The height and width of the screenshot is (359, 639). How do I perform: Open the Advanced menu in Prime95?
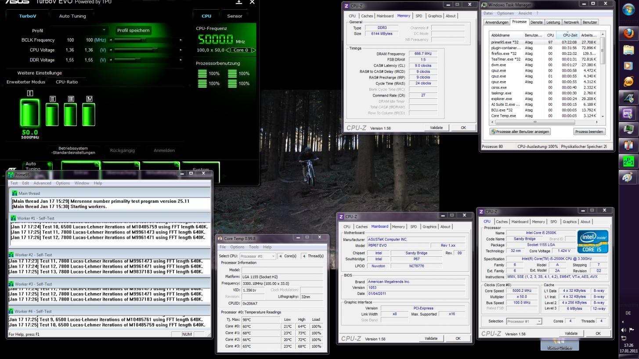42,183
